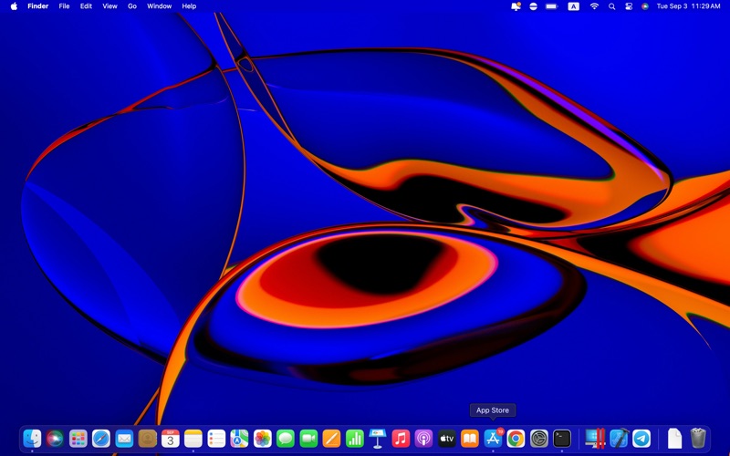Launch the Music app
The height and width of the screenshot is (456, 730).
point(401,439)
